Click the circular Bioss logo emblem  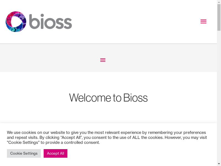[16, 22]
